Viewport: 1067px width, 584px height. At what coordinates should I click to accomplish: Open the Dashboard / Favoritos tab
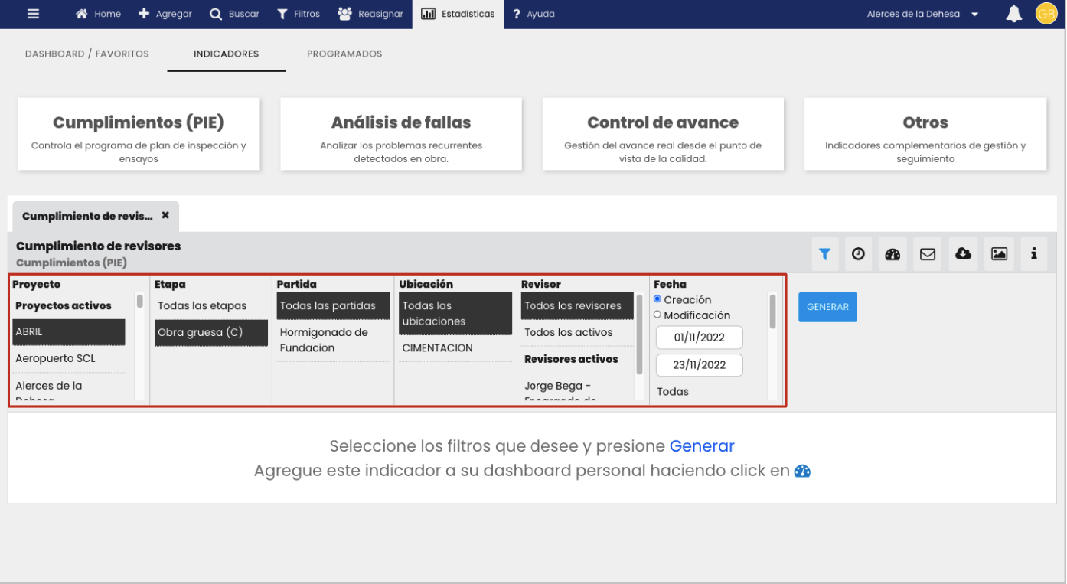[87, 54]
